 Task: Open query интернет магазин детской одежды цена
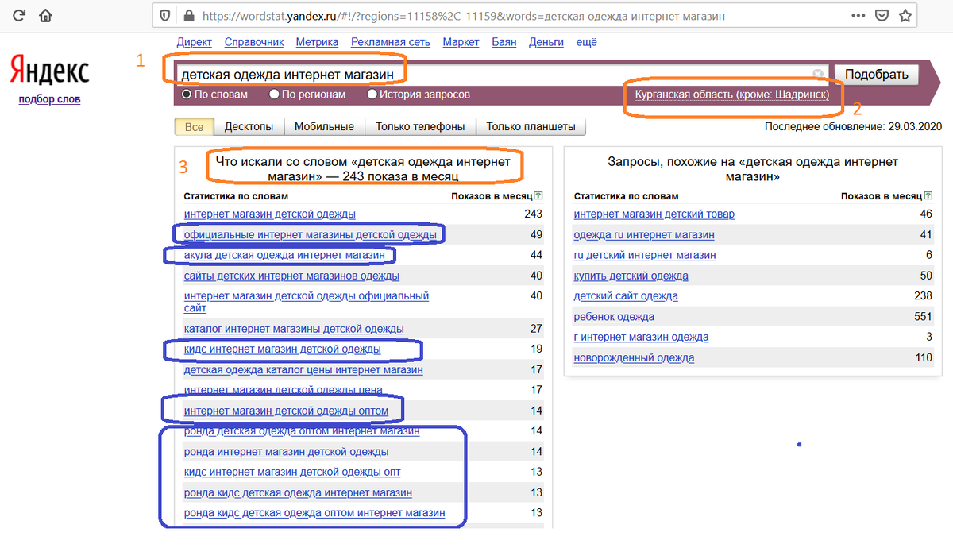tap(283, 390)
